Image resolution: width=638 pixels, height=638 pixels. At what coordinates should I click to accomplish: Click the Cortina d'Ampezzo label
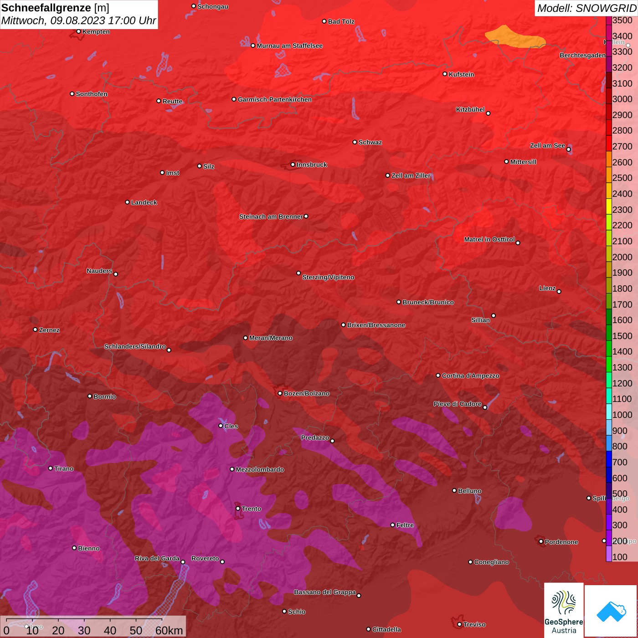point(470,376)
